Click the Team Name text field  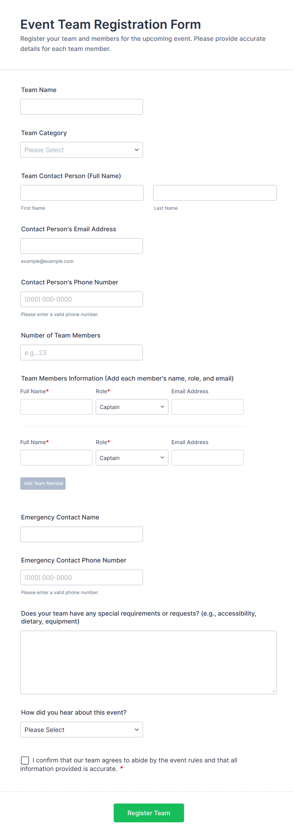pyautogui.click(x=81, y=107)
